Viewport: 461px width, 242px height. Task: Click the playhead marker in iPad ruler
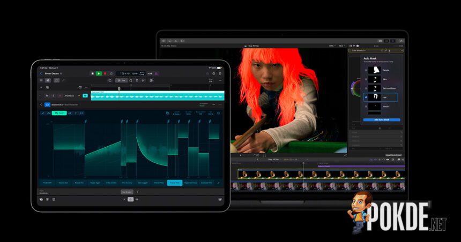(x=119, y=88)
